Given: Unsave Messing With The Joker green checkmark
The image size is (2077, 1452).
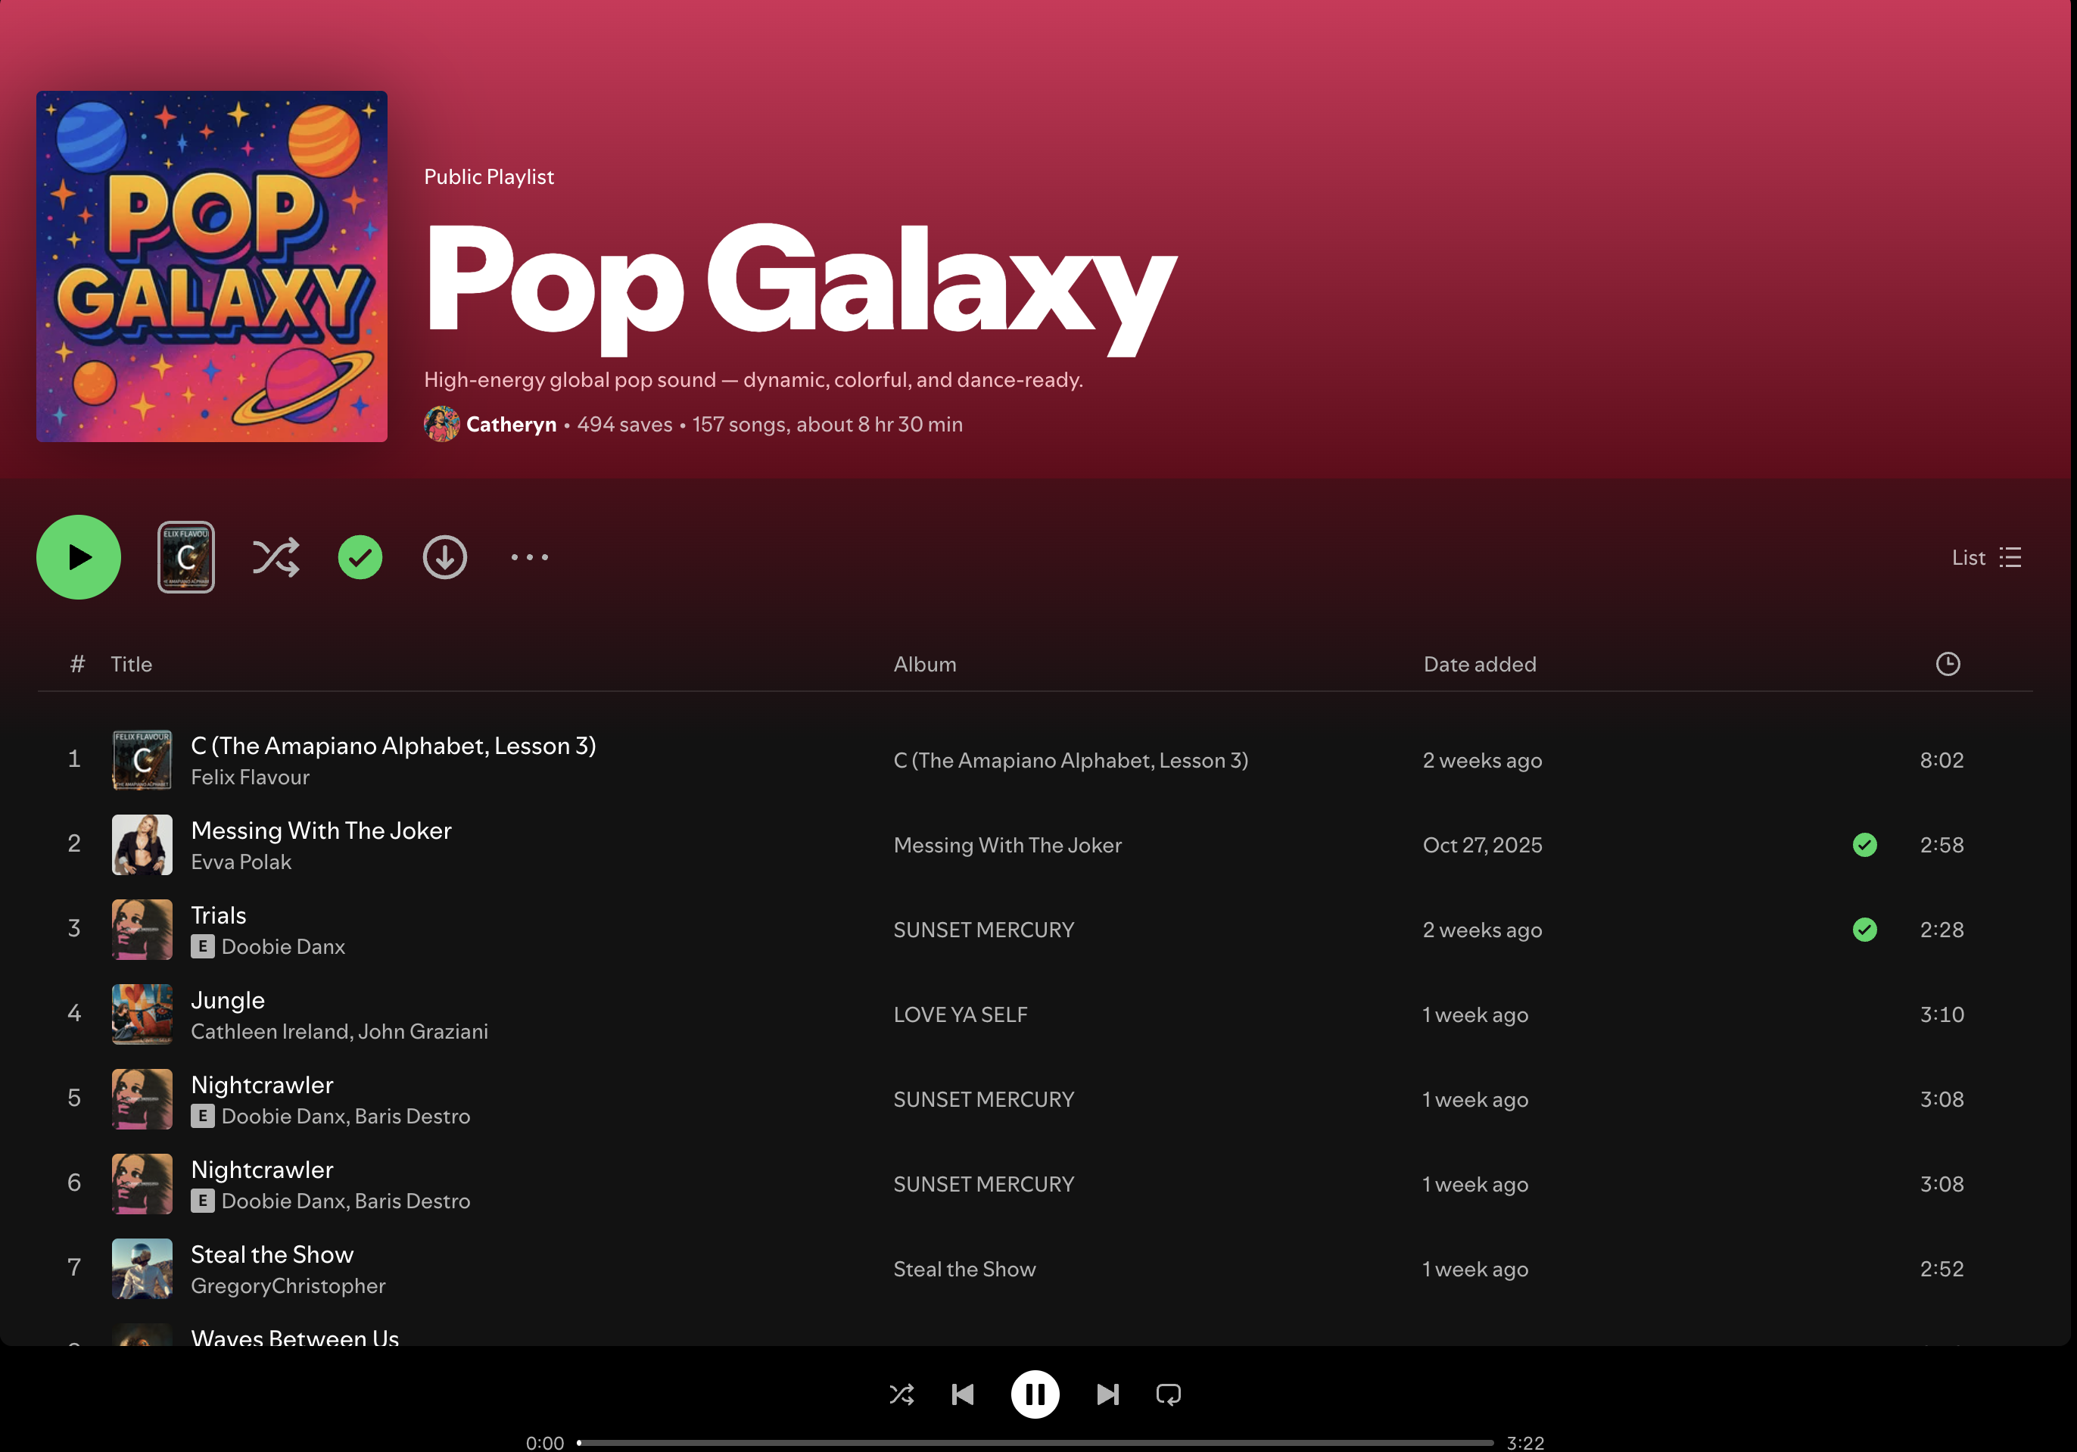Looking at the screenshot, I should point(1864,845).
